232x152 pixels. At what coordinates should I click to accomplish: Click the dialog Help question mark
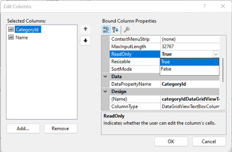coord(204,6)
